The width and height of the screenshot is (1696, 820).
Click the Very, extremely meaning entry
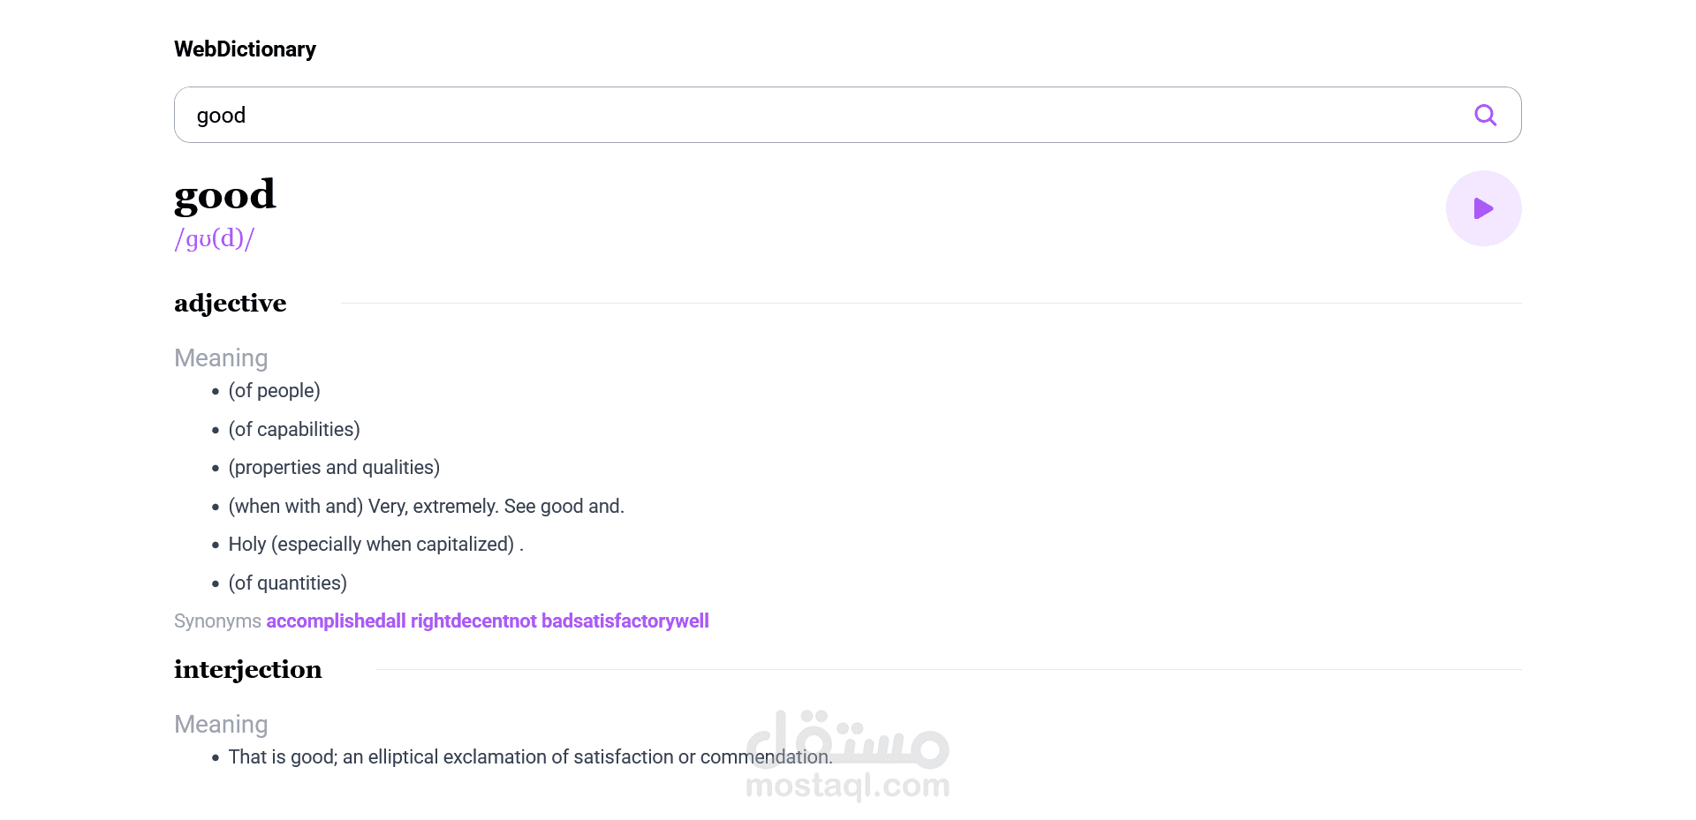427,507
